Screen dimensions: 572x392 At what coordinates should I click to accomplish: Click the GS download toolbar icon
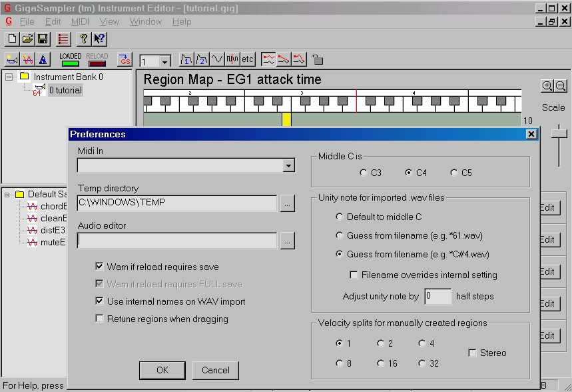125,59
